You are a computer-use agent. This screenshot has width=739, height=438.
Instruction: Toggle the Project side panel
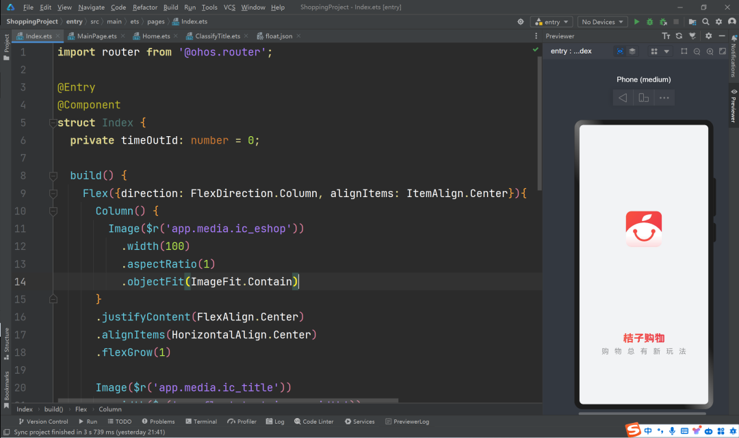6,47
